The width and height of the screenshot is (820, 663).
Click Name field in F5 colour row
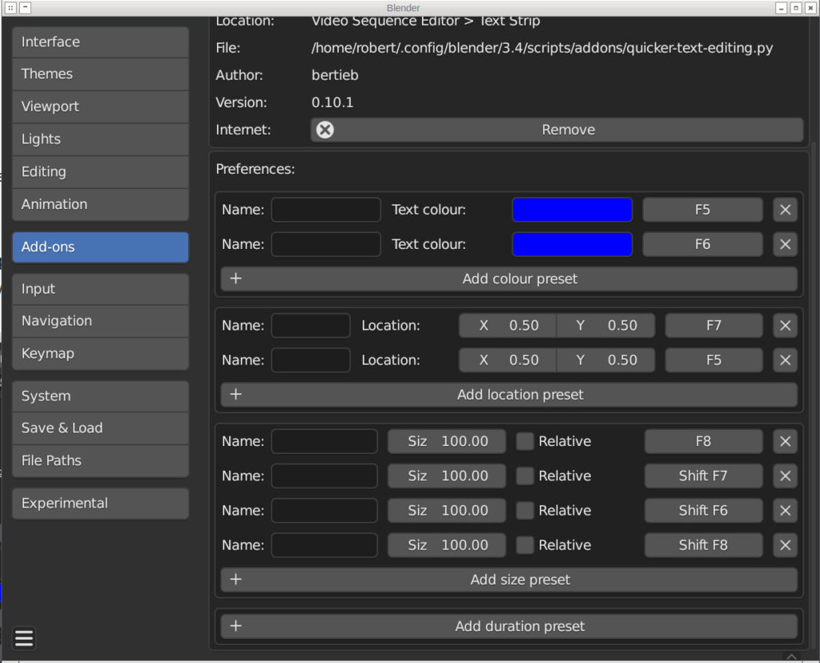(326, 210)
